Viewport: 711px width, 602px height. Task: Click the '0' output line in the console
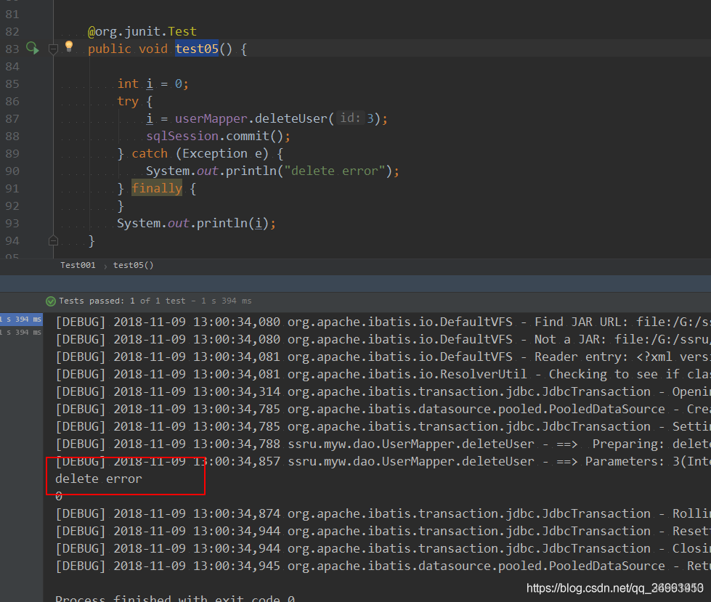[59, 497]
